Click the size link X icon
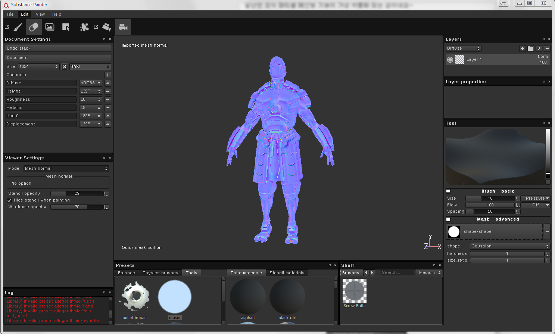The image size is (555, 334). click(65, 67)
